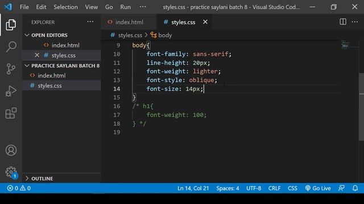The width and height of the screenshot is (364, 204).
Task: Collapse the Open Editors section
Action: (x=27, y=35)
